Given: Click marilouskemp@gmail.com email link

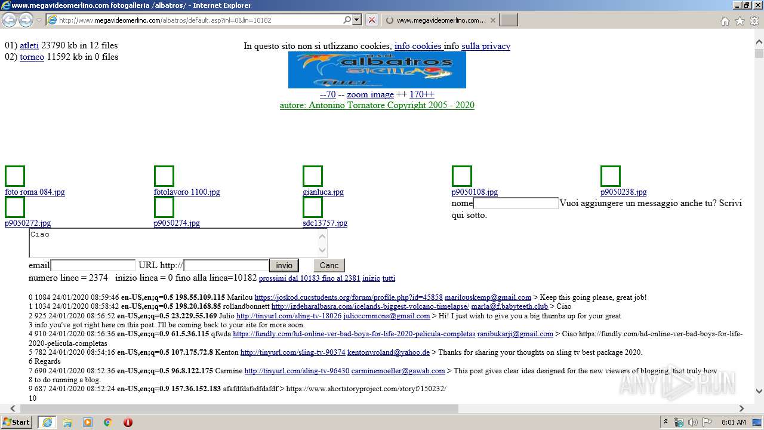Looking at the screenshot, I should coord(488,297).
